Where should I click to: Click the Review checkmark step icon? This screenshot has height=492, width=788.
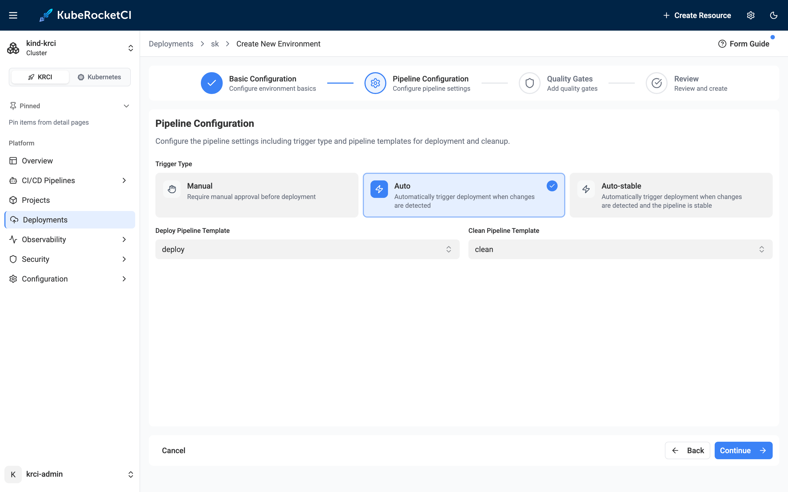click(657, 83)
